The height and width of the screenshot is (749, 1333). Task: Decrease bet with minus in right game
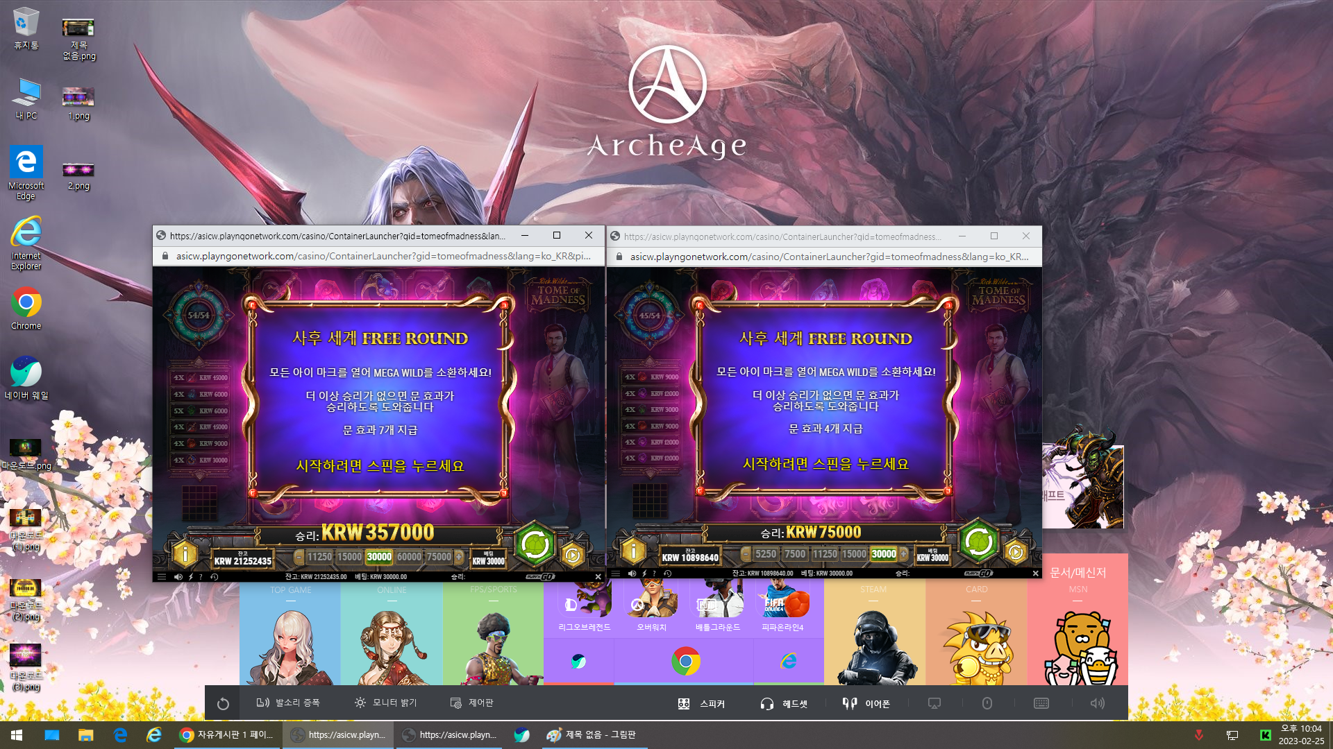click(746, 554)
